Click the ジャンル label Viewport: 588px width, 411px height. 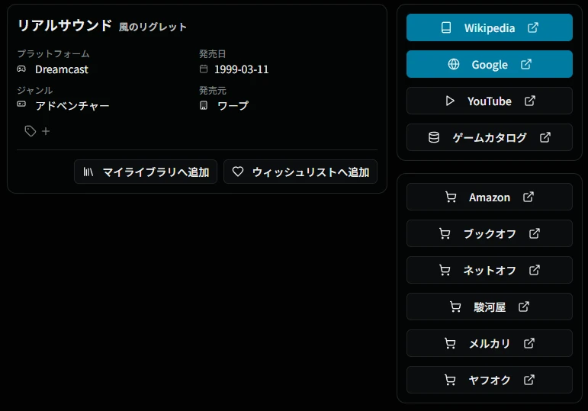coord(35,91)
